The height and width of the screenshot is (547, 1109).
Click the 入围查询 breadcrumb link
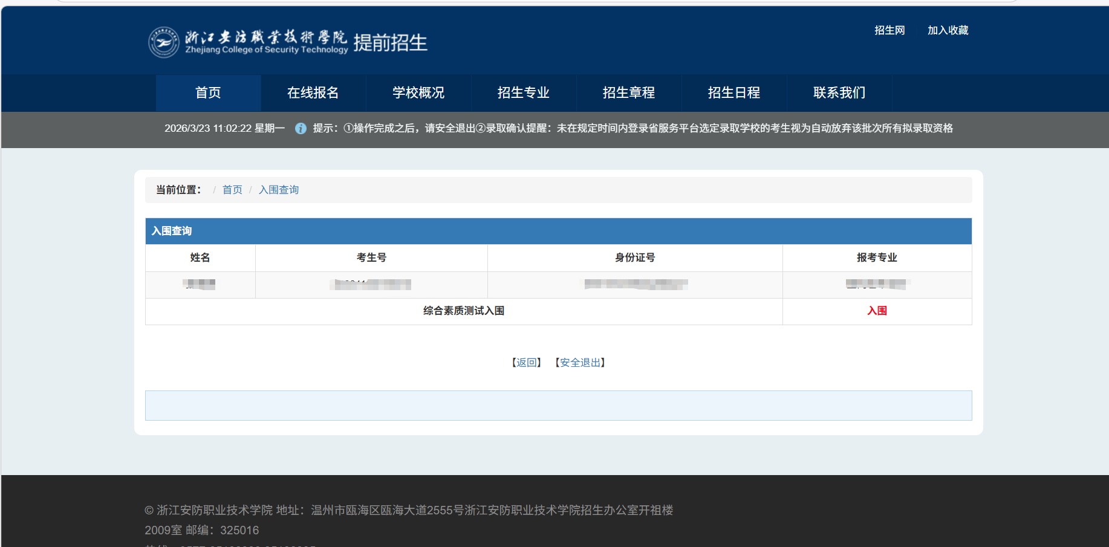pos(279,190)
